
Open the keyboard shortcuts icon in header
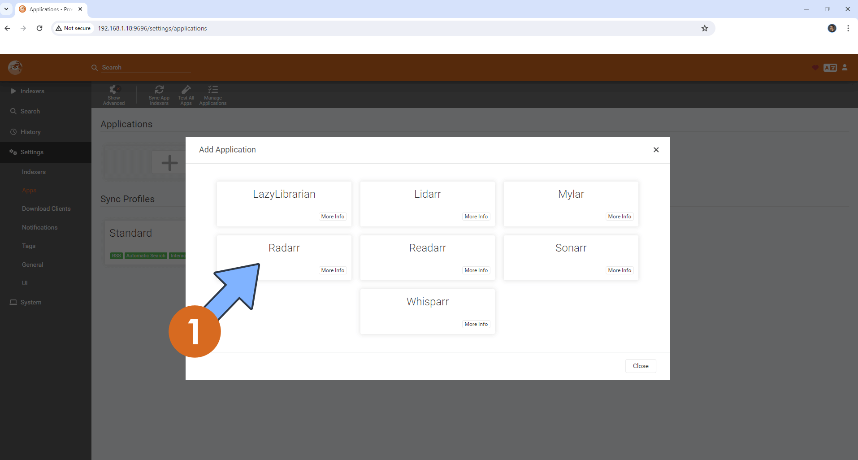click(830, 68)
